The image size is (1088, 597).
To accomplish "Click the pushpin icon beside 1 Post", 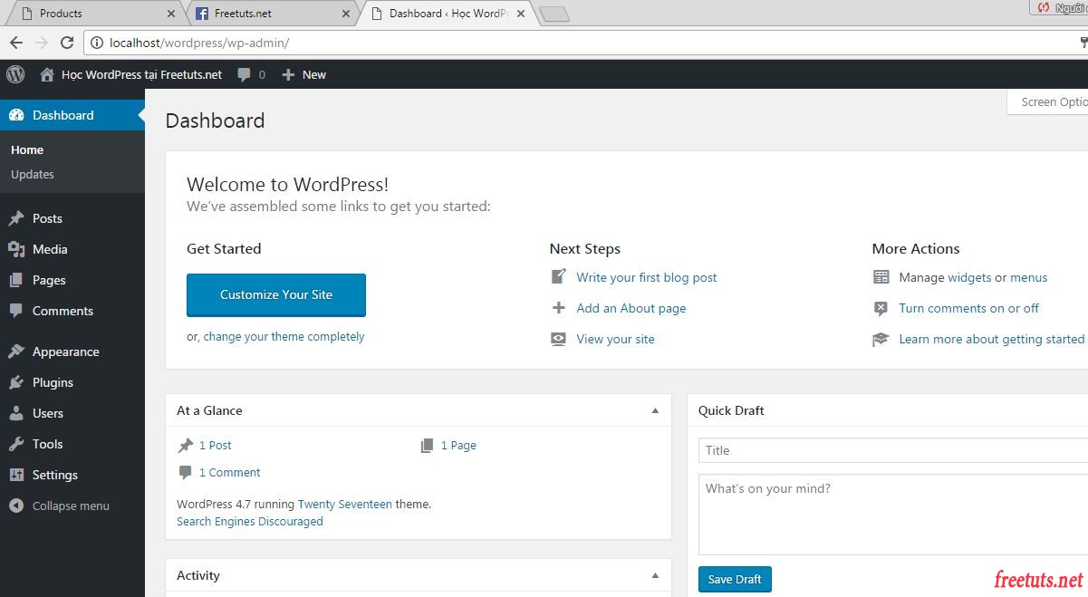I will pyautogui.click(x=185, y=445).
